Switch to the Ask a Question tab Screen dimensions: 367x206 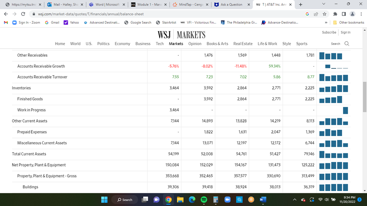tap(231, 5)
